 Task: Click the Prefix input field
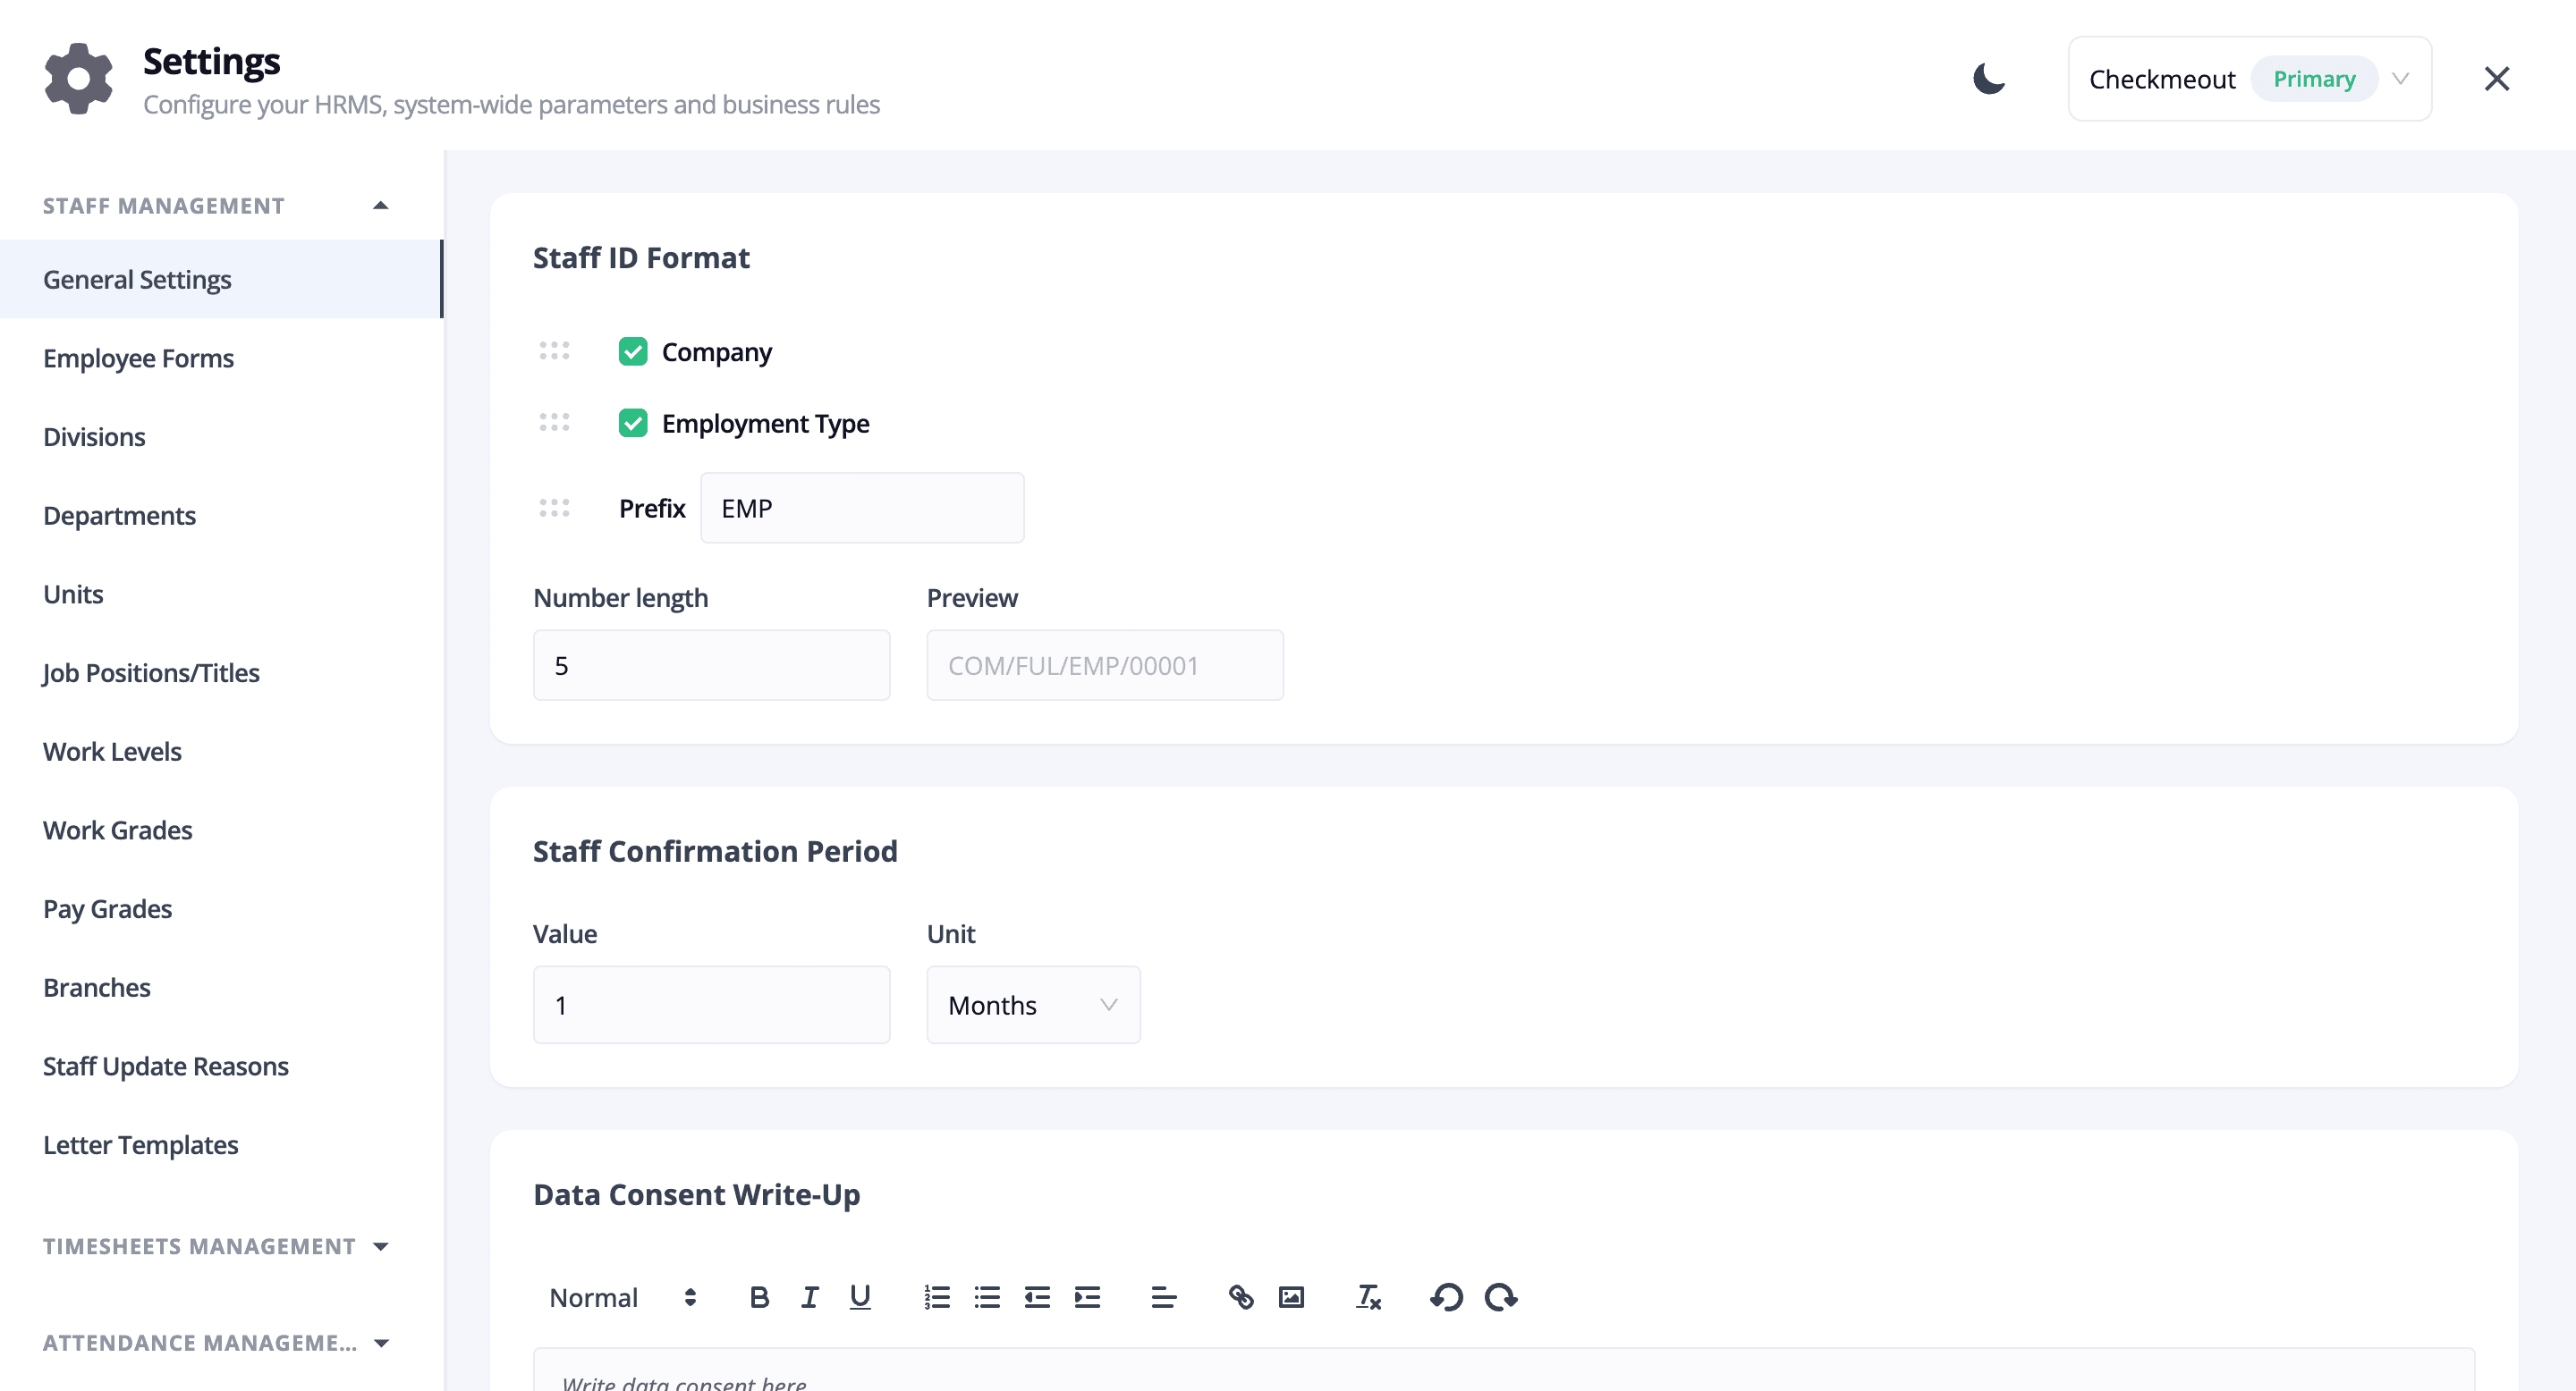[x=862, y=508]
